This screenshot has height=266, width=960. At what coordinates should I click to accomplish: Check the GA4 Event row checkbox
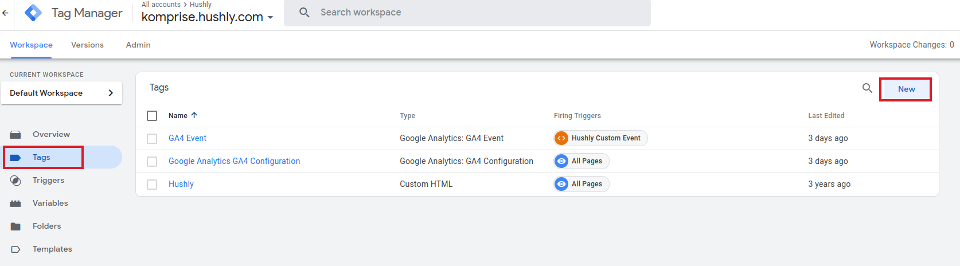click(x=152, y=139)
